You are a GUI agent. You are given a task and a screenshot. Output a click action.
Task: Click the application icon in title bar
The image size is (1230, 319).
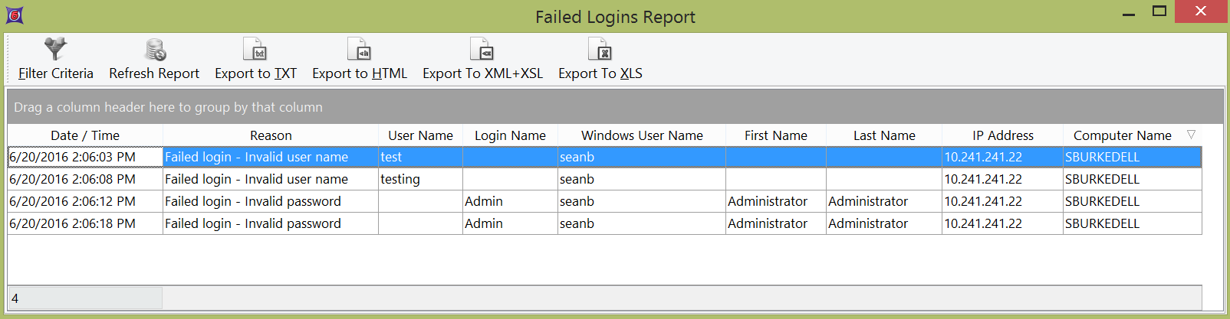coord(14,15)
